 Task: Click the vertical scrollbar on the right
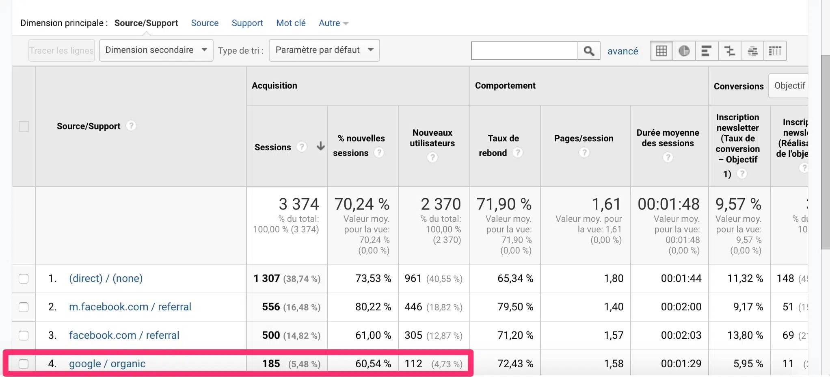coord(825,153)
